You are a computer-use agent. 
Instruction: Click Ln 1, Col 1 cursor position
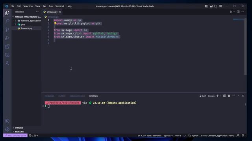150,136
